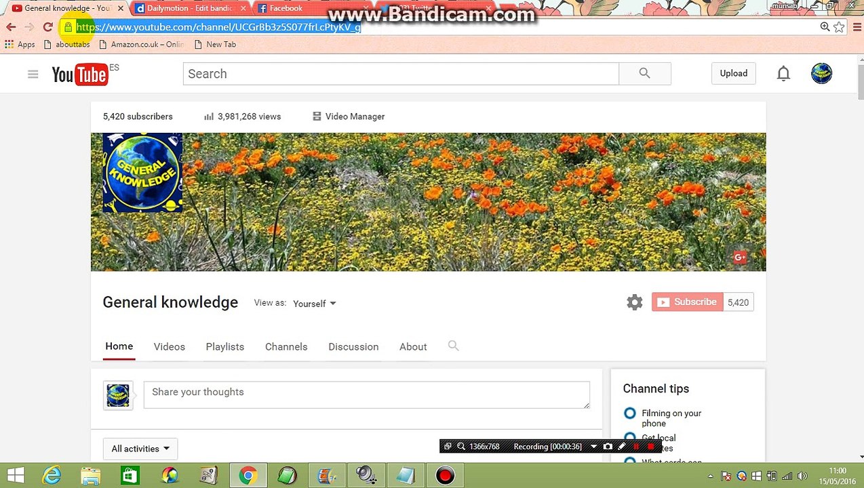
Task: Click 5,420 subscribers link
Action: click(x=138, y=117)
